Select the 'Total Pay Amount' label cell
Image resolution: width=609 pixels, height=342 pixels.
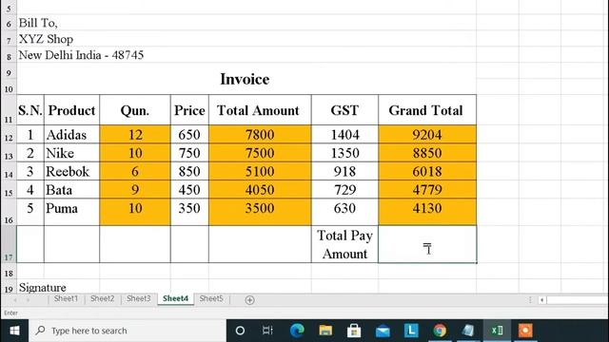(x=344, y=244)
